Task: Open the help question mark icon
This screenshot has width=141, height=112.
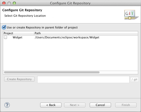Action: pyautogui.click(x=7, y=105)
